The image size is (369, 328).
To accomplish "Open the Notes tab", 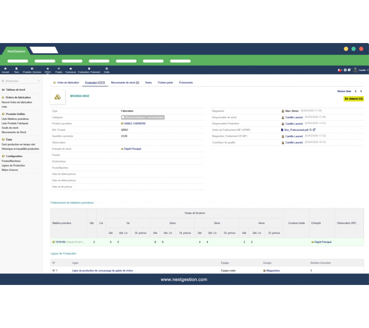I will coord(148,82).
